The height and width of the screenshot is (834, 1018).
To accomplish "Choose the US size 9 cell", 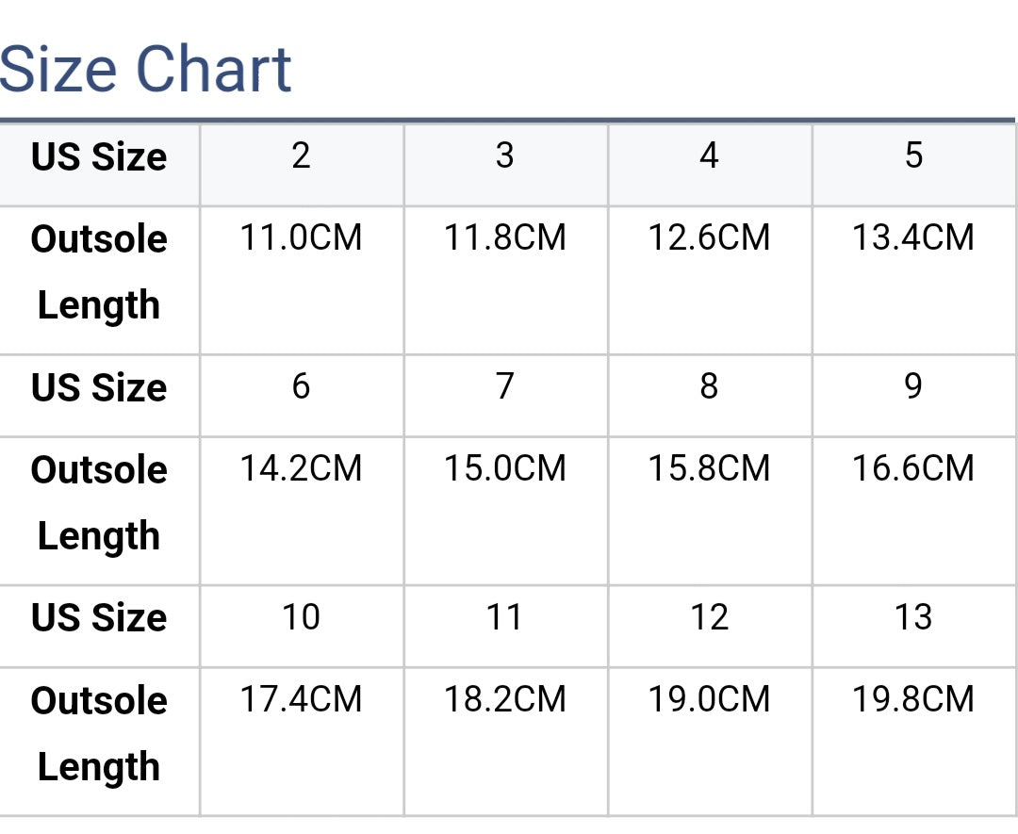I will tap(913, 386).
